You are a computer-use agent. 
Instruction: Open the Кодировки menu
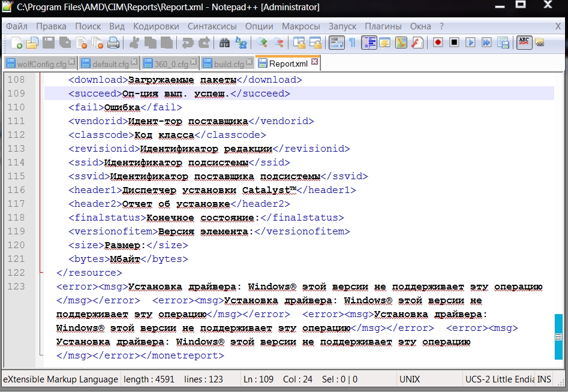click(156, 26)
